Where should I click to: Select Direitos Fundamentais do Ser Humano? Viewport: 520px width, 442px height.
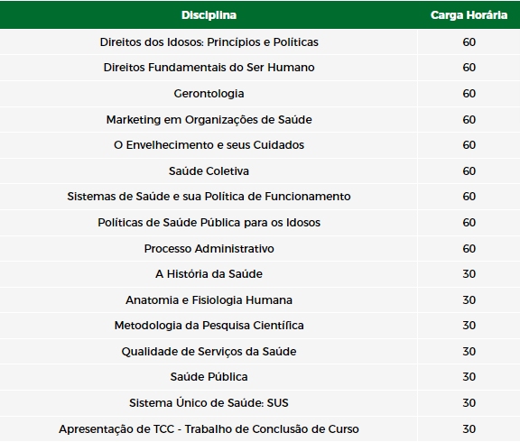[x=209, y=68]
